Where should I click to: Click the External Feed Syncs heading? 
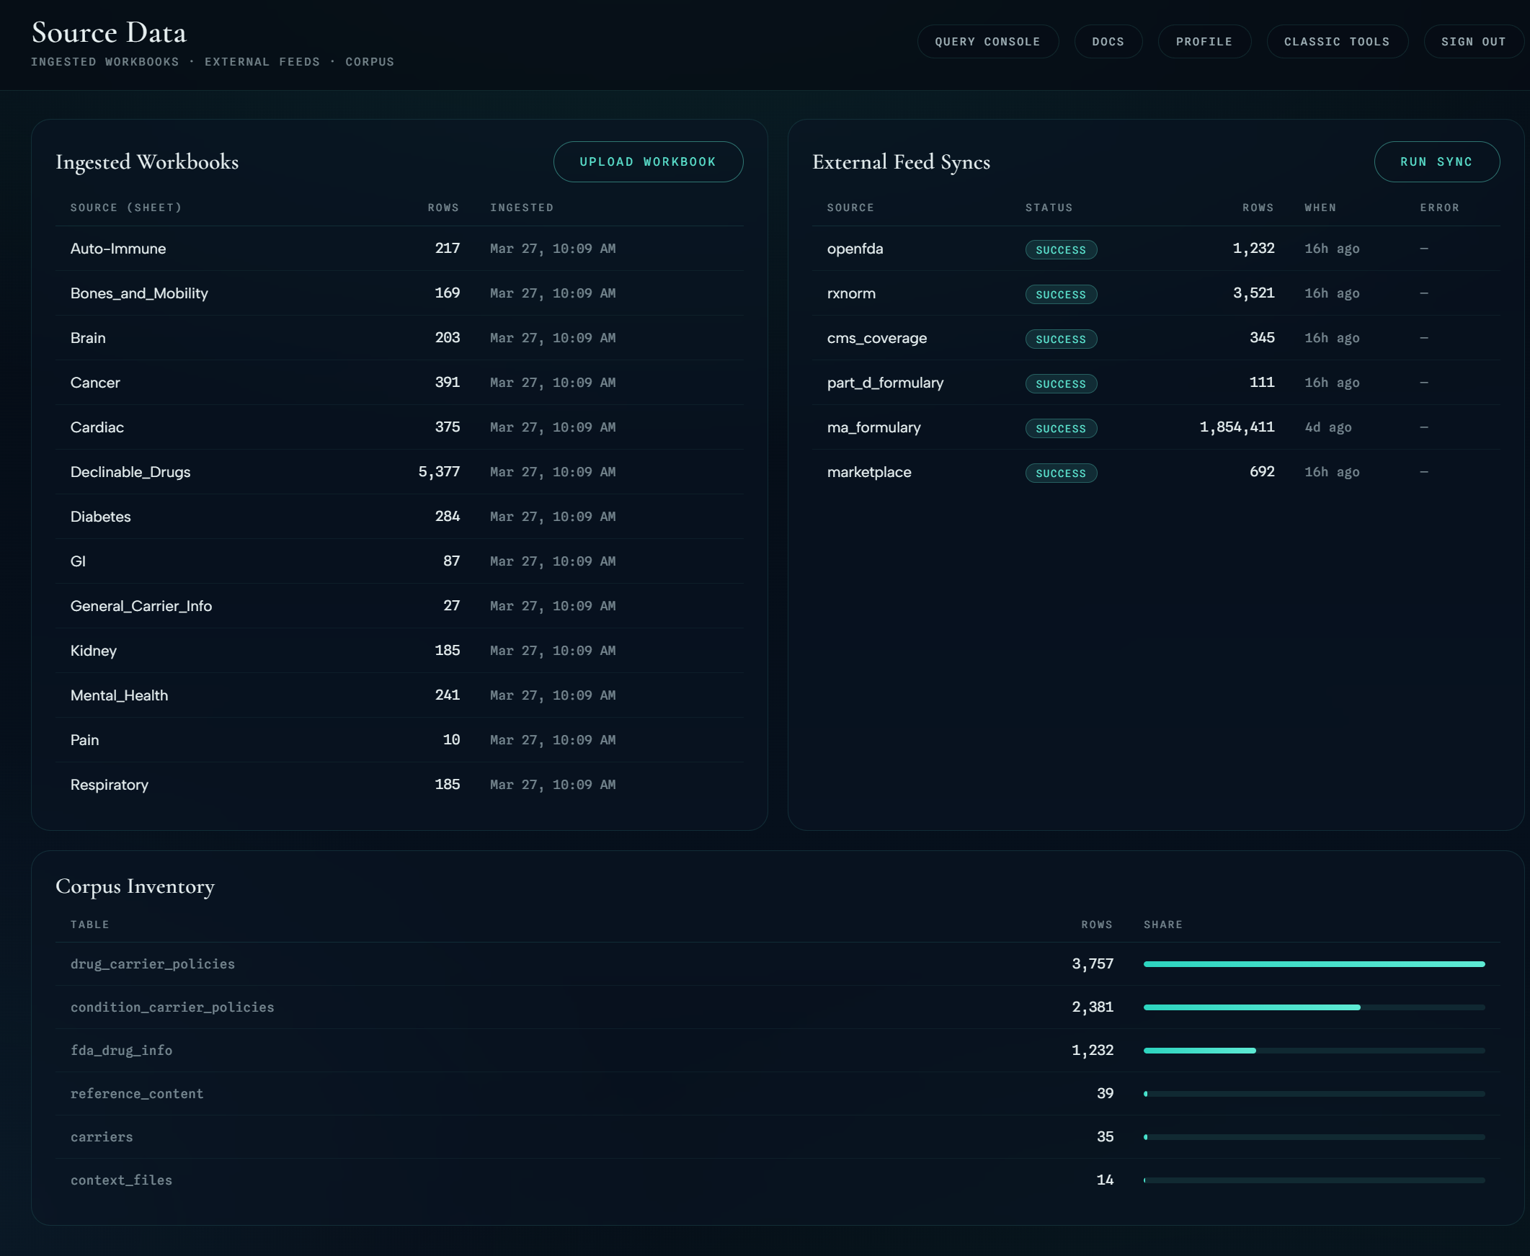tap(902, 162)
